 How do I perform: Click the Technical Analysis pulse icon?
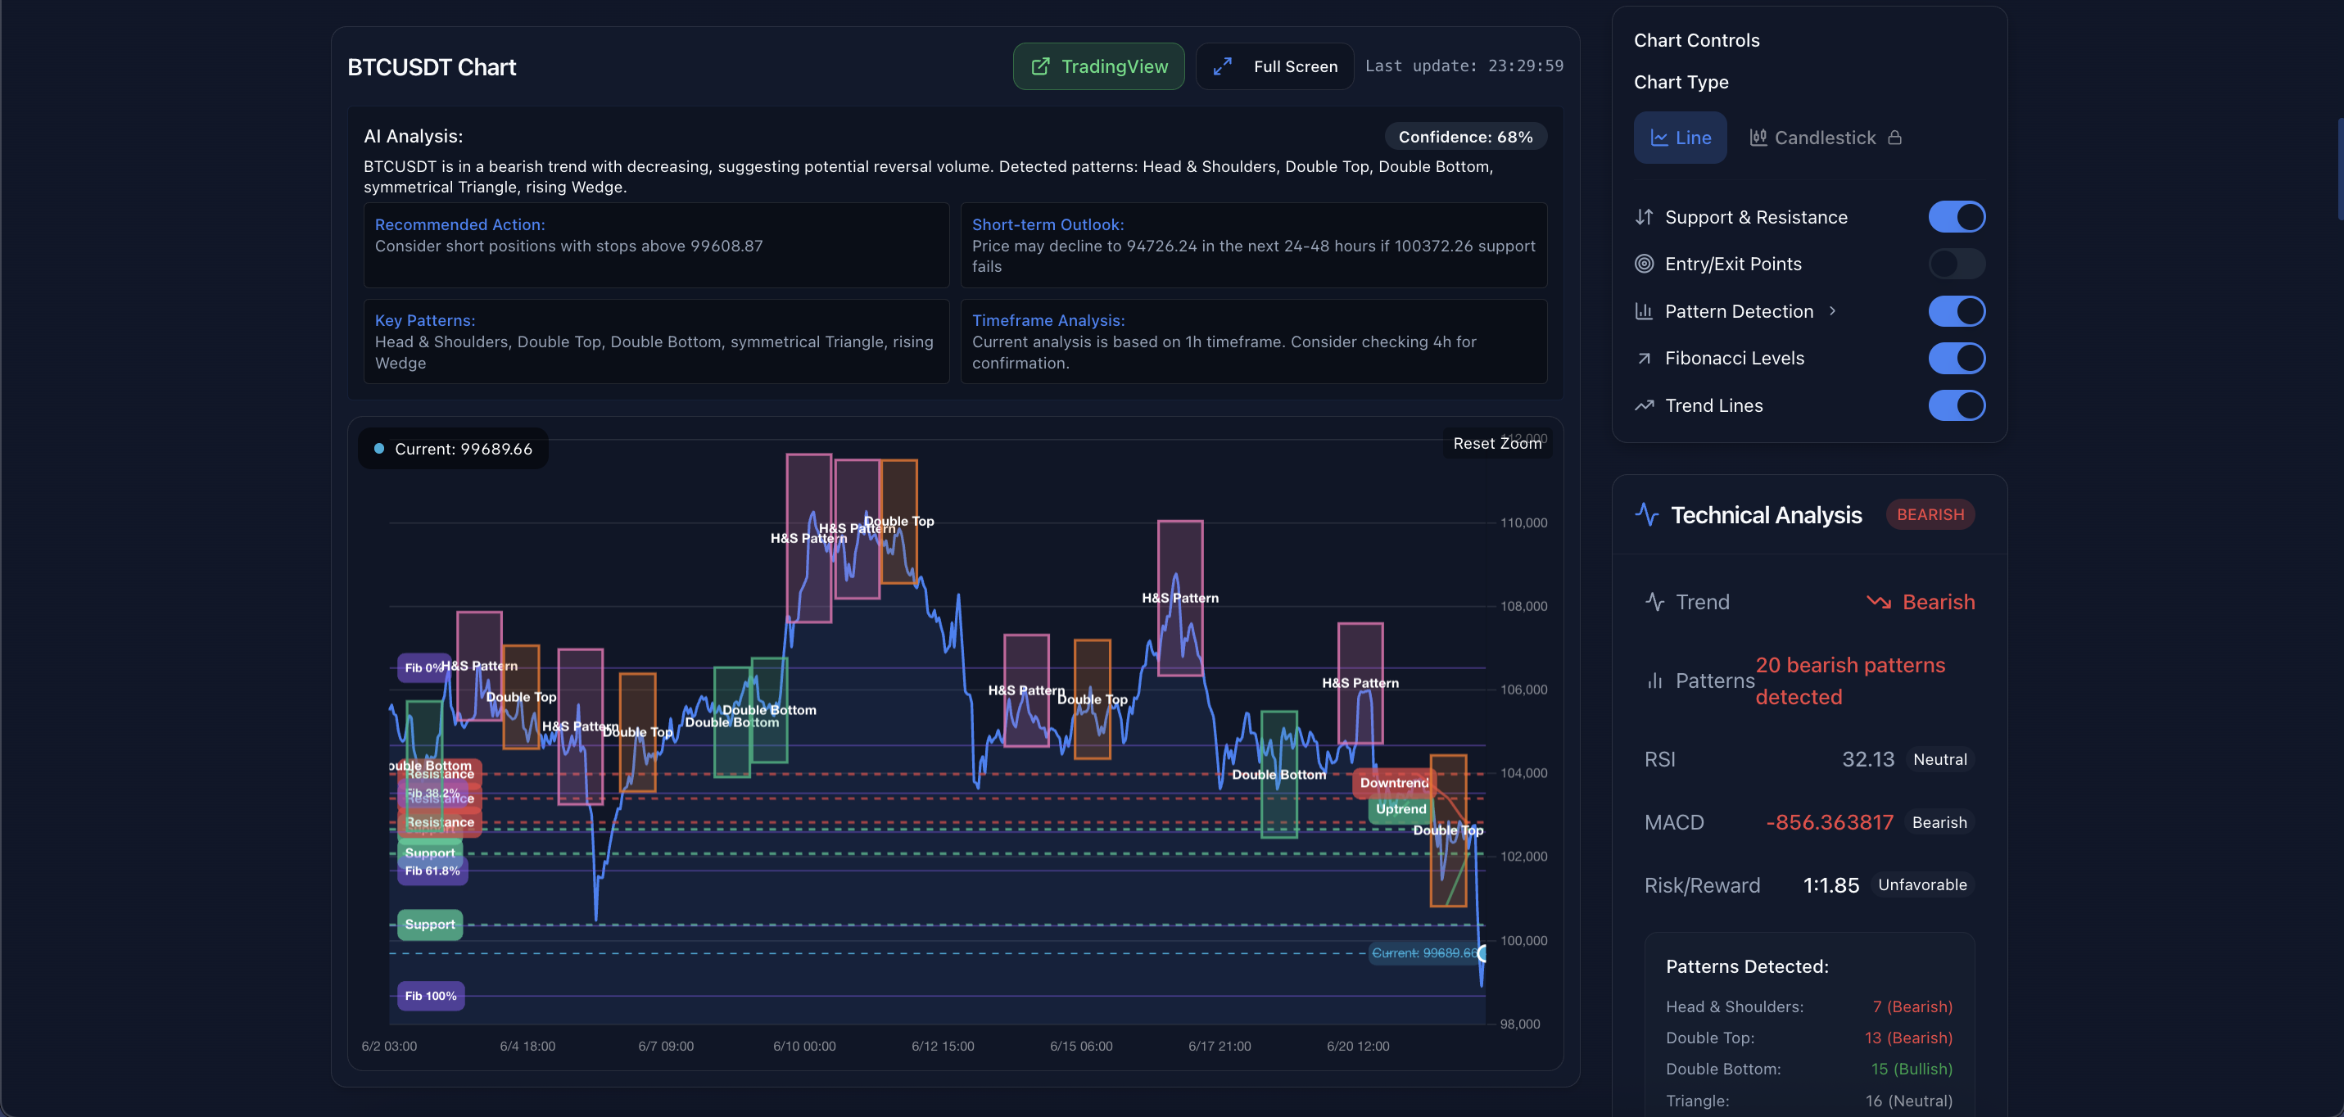click(x=1646, y=515)
